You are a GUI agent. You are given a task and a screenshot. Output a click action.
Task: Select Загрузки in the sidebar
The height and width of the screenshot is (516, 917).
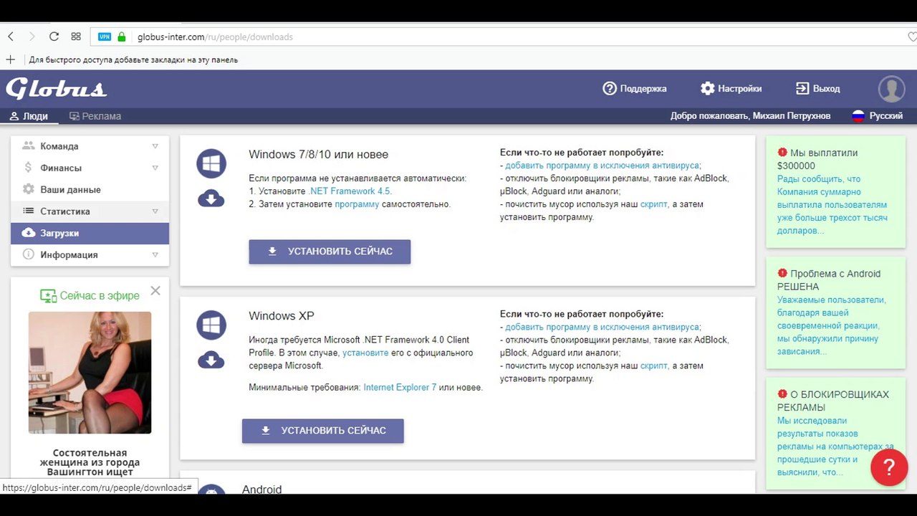pos(90,233)
